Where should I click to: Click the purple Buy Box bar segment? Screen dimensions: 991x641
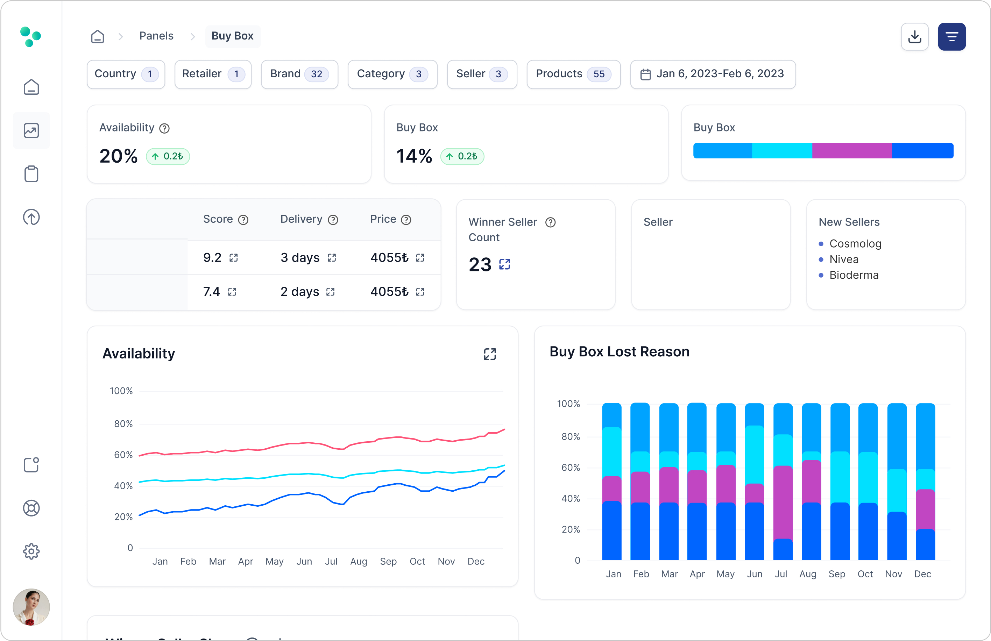click(x=851, y=151)
